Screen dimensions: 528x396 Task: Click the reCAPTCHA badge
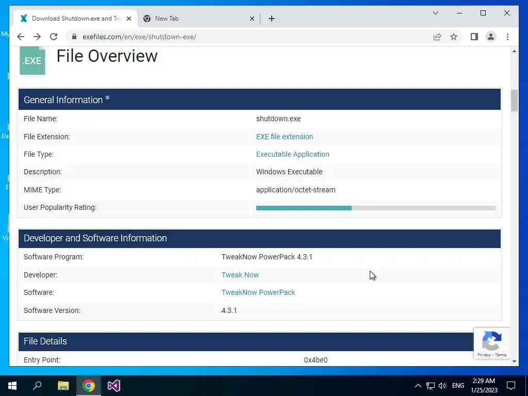(491, 343)
